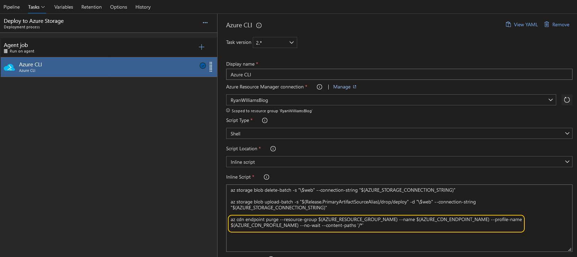Screen dimensions: 577x257
Task: Show info for Inline Script
Action: click(x=266, y=177)
